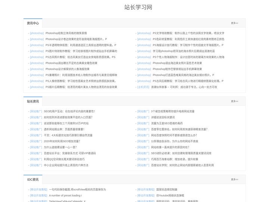Screen dimensions: 269x202
Task: Open article PS古风后期教程
Action: [x=188, y=81]
